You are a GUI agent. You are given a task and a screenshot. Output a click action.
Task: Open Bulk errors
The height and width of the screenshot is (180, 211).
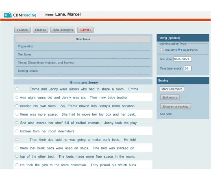[x=170, y=97]
